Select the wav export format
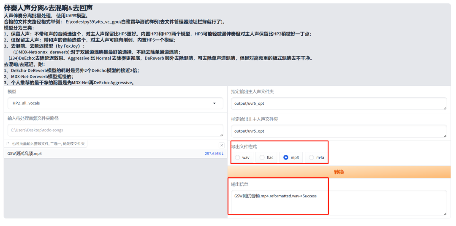This screenshot has width=456, height=226. [x=243, y=157]
